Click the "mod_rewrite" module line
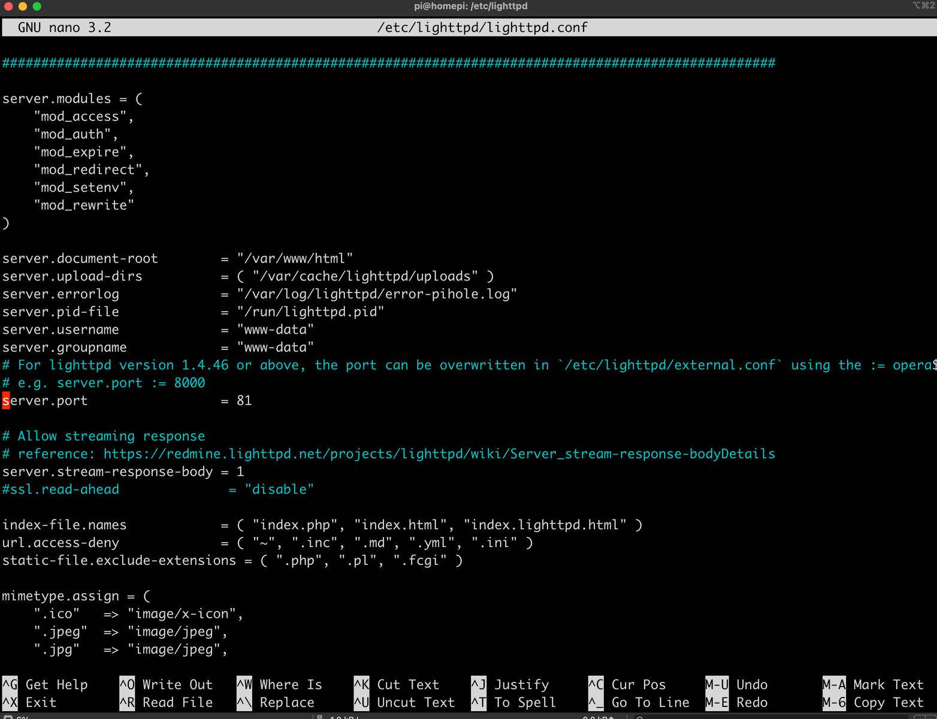The image size is (937, 719). tap(84, 205)
